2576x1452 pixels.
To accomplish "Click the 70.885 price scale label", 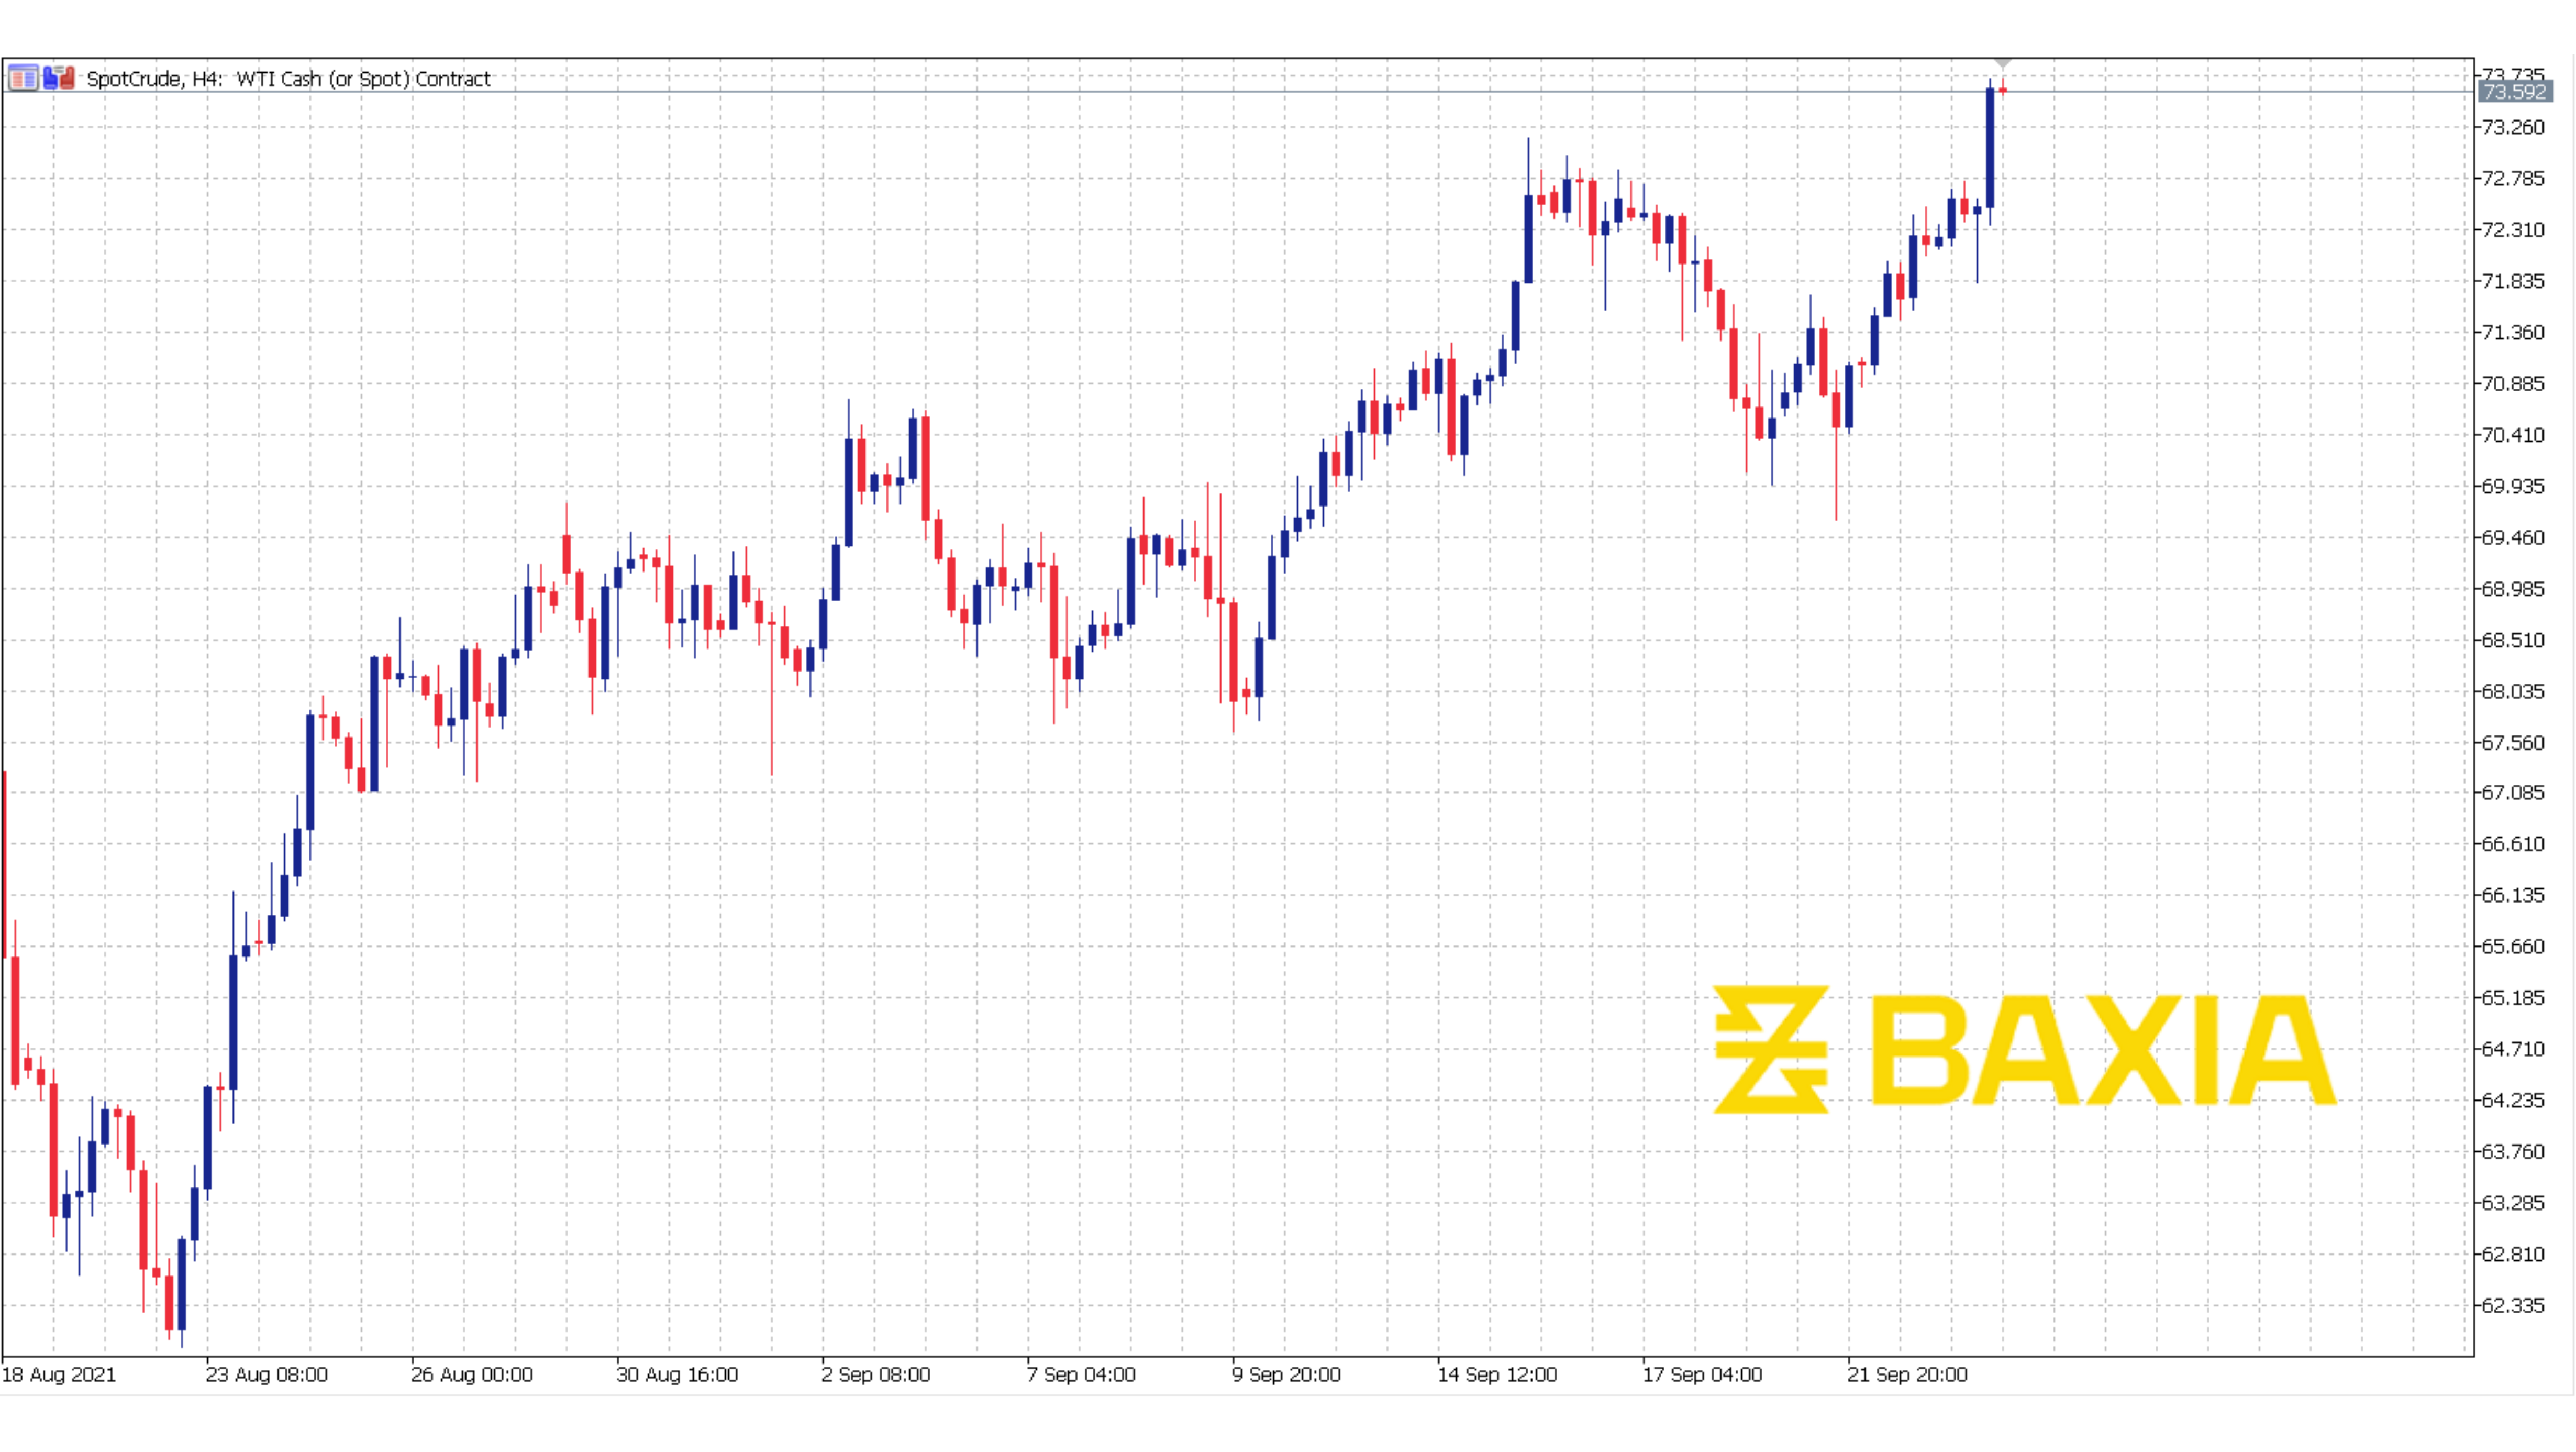I will [x=2513, y=383].
